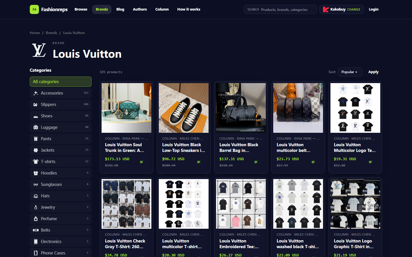412x257 pixels.
Task: Open Louis Vuitton Check Gray T-Shirt title
Action: click(125, 244)
